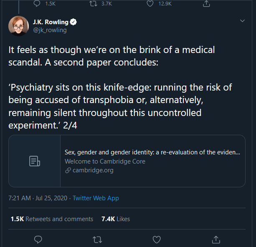This screenshot has width=256, height=247.
Task: Like the tweet with the heart icon
Action: (157, 239)
